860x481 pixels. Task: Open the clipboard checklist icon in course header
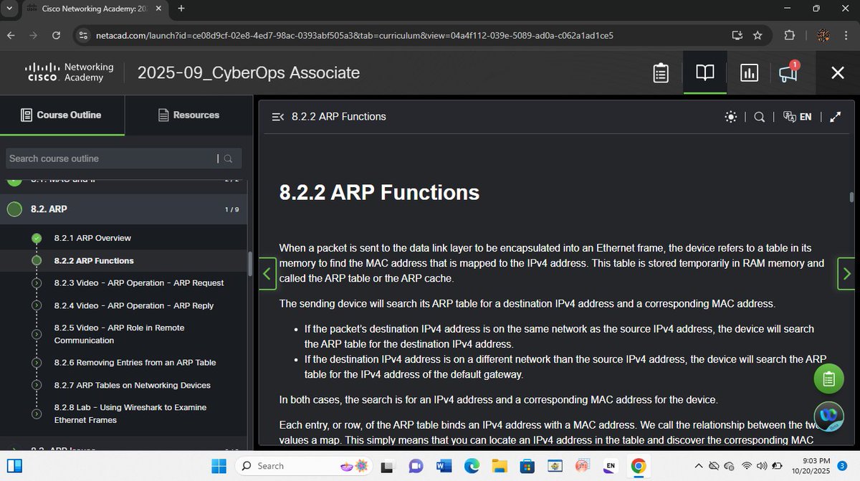(661, 73)
